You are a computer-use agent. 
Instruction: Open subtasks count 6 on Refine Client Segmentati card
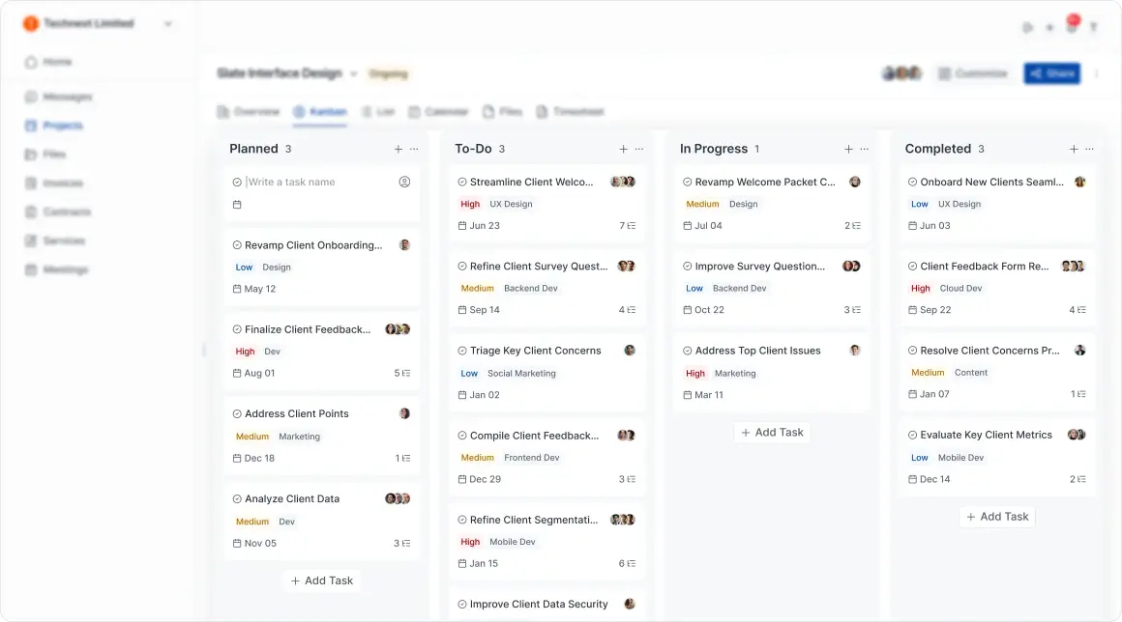tap(628, 563)
